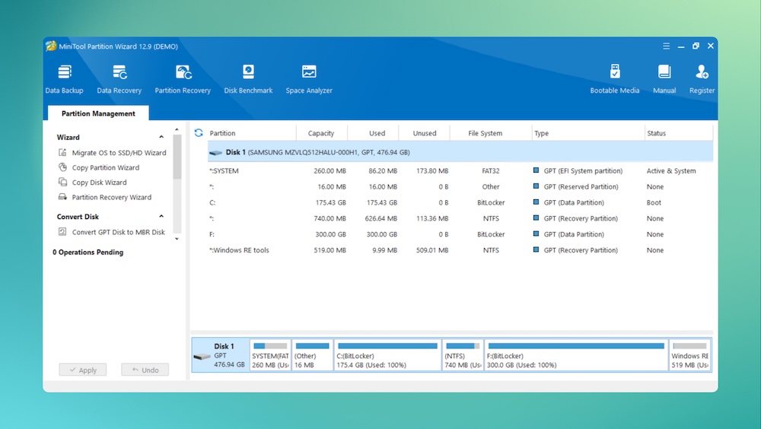Select the Disk 1 SAMSUNG row

(x=460, y=152)
